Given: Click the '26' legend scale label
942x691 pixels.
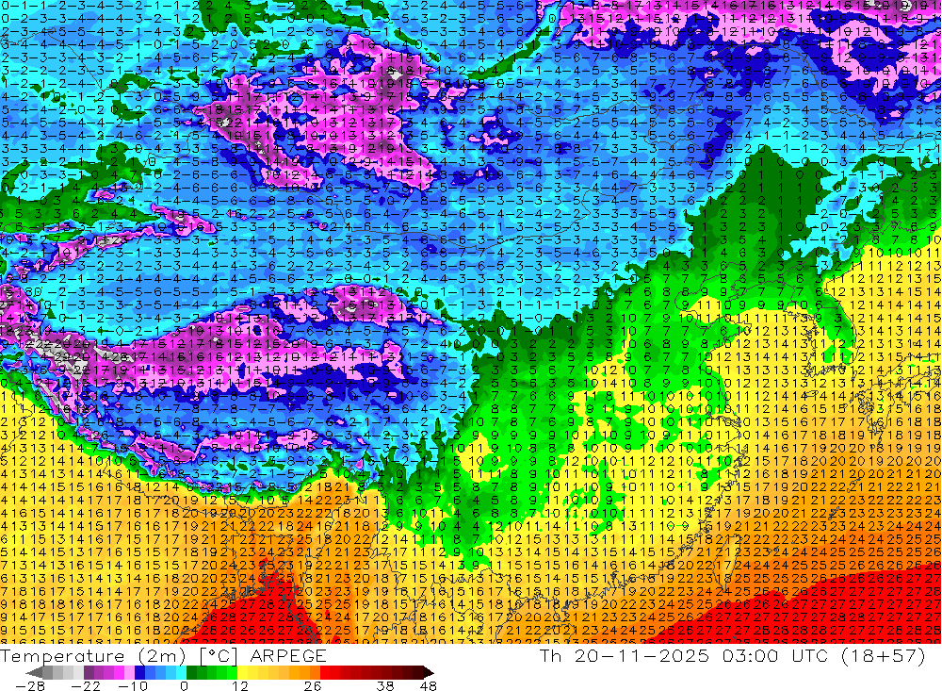Looking at the screenshot, I should [x=313, y=685].
